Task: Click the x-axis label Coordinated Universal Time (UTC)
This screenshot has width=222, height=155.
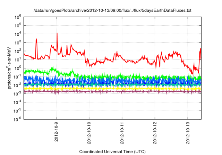Action: 112,152
